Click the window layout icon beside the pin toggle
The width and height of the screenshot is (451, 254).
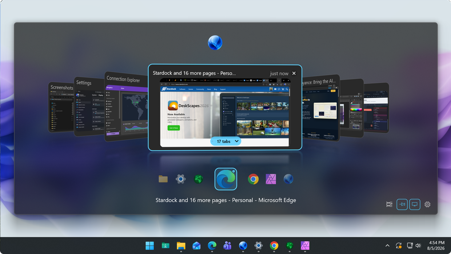click(x=389, y=204)
